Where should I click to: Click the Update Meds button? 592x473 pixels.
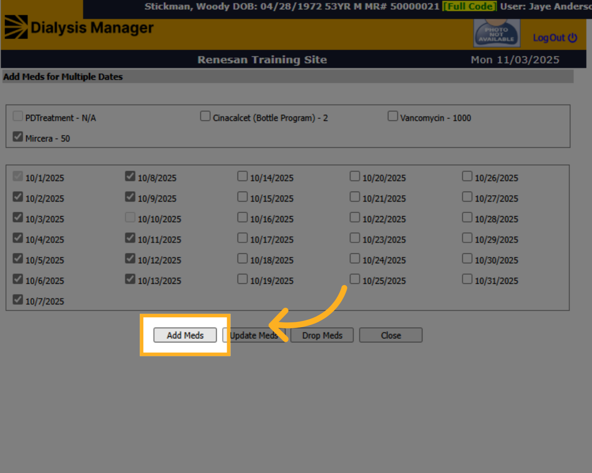[254, 335]
